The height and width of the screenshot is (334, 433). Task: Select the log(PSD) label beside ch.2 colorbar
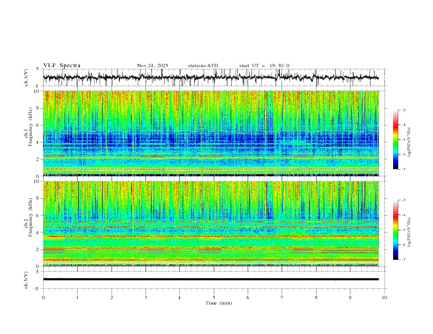[x=409, y=232]
